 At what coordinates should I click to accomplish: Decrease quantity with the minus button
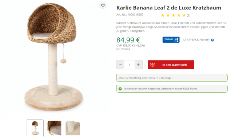(x=120, y=65)
